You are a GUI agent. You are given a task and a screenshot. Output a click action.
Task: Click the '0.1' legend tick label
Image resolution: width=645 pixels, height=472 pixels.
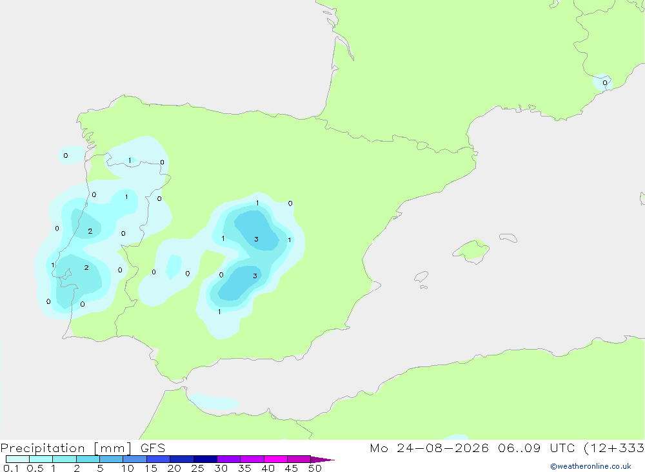pos(11,468)
